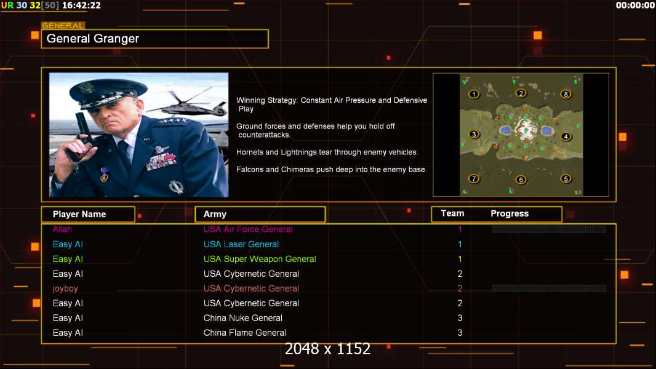Select start position 2 on the map
The height and width of the screenshot is (369, 656).
coord(521,93)
